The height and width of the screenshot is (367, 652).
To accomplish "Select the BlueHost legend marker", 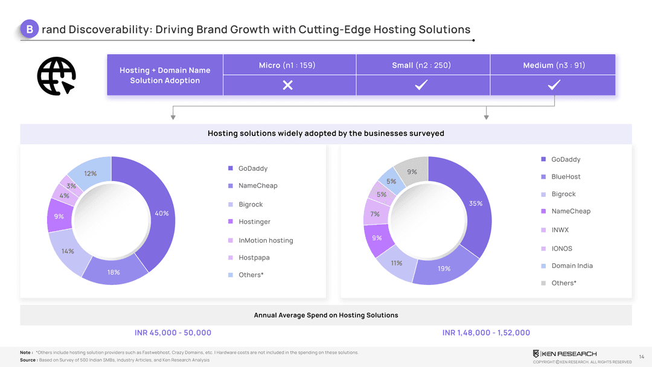I will (x=543, y=177).
